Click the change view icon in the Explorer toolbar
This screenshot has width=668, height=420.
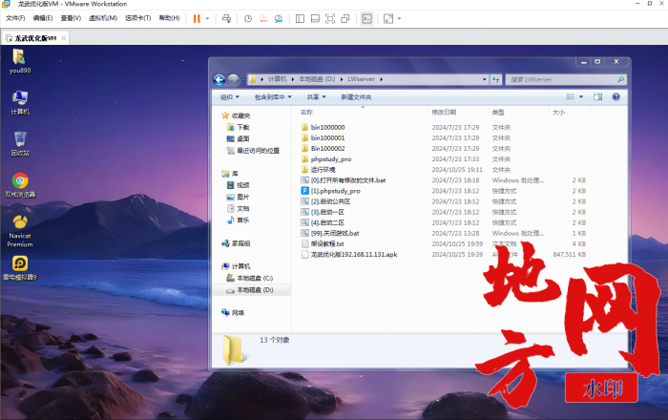(570, 97)
